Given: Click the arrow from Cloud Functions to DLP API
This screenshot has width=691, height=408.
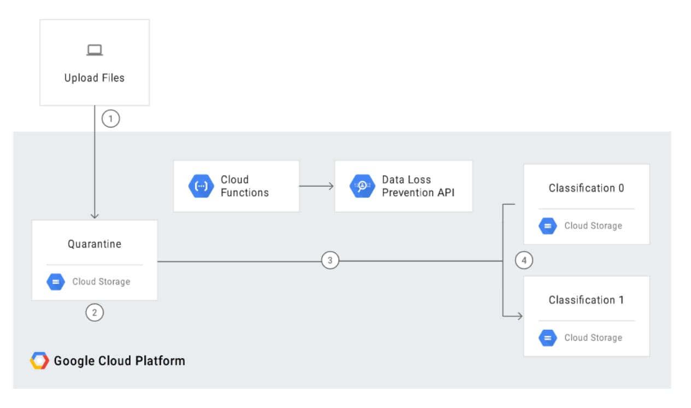Looking at the screenshot, I should click(317, 186).
